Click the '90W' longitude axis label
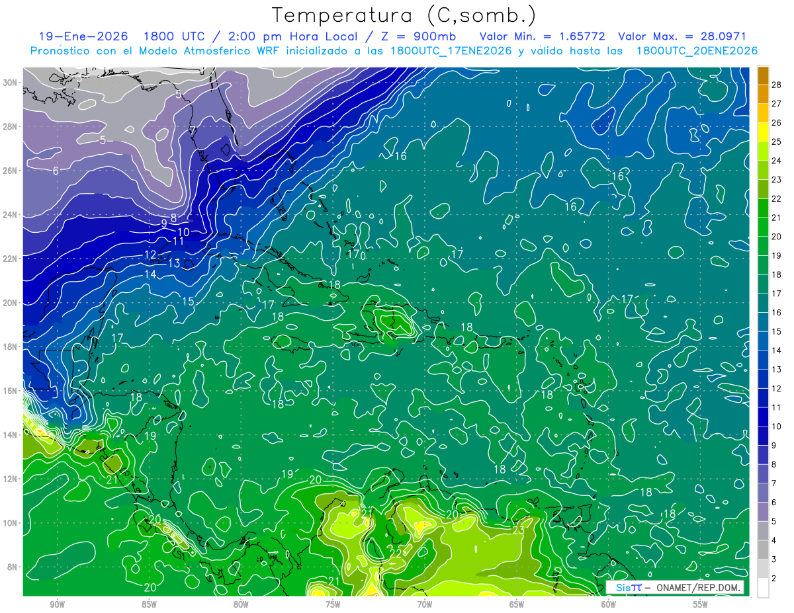 (x=58, y=604)
